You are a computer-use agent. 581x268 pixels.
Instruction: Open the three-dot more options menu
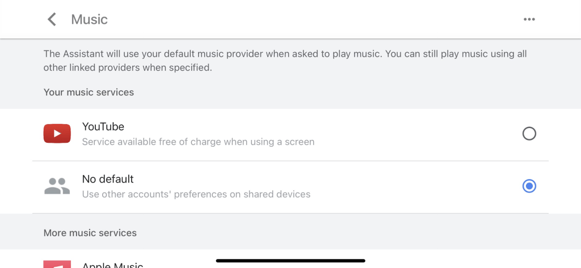tap(529, 19)
